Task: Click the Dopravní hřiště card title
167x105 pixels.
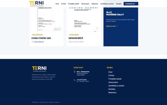Action: [x=76, y=38]
